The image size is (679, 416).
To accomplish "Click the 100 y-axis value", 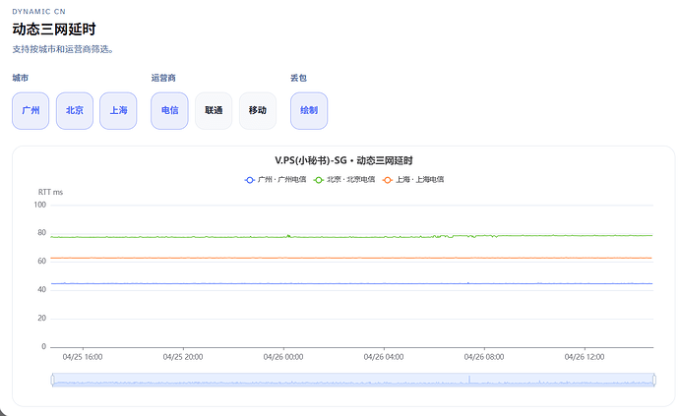I will click(x=39, y=205).
